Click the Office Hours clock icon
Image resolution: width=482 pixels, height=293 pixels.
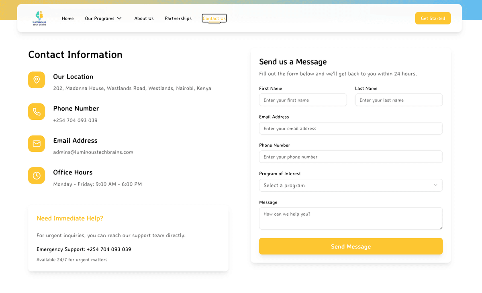[37, 176]
